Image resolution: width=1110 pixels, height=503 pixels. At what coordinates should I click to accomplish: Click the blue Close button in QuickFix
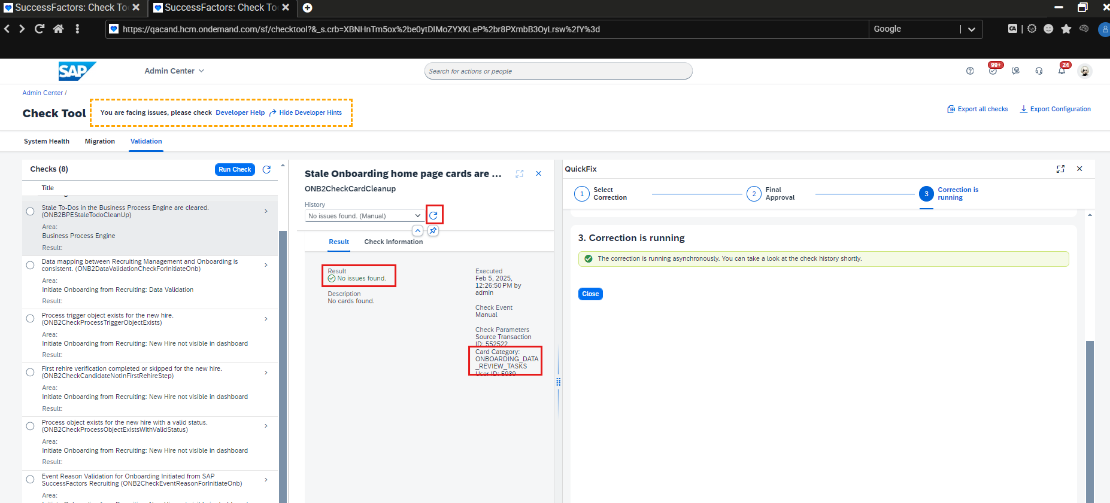(590, 294)
